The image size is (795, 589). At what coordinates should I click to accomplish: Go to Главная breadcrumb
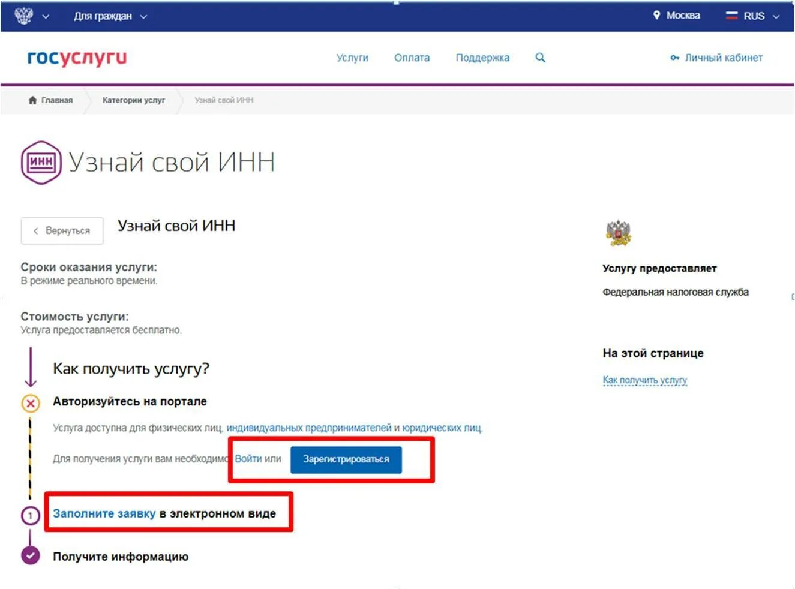pyautogui.click(x=57, y=100)
